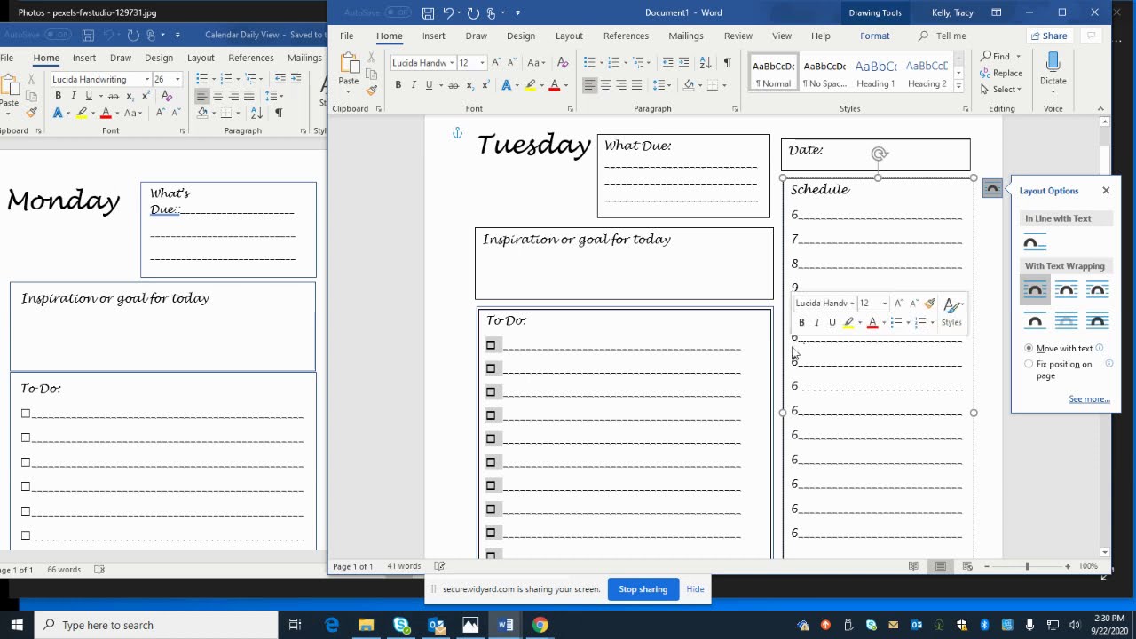
Task: Click the Layout Options button beside Schedule box
Action: tap(992, 189)
